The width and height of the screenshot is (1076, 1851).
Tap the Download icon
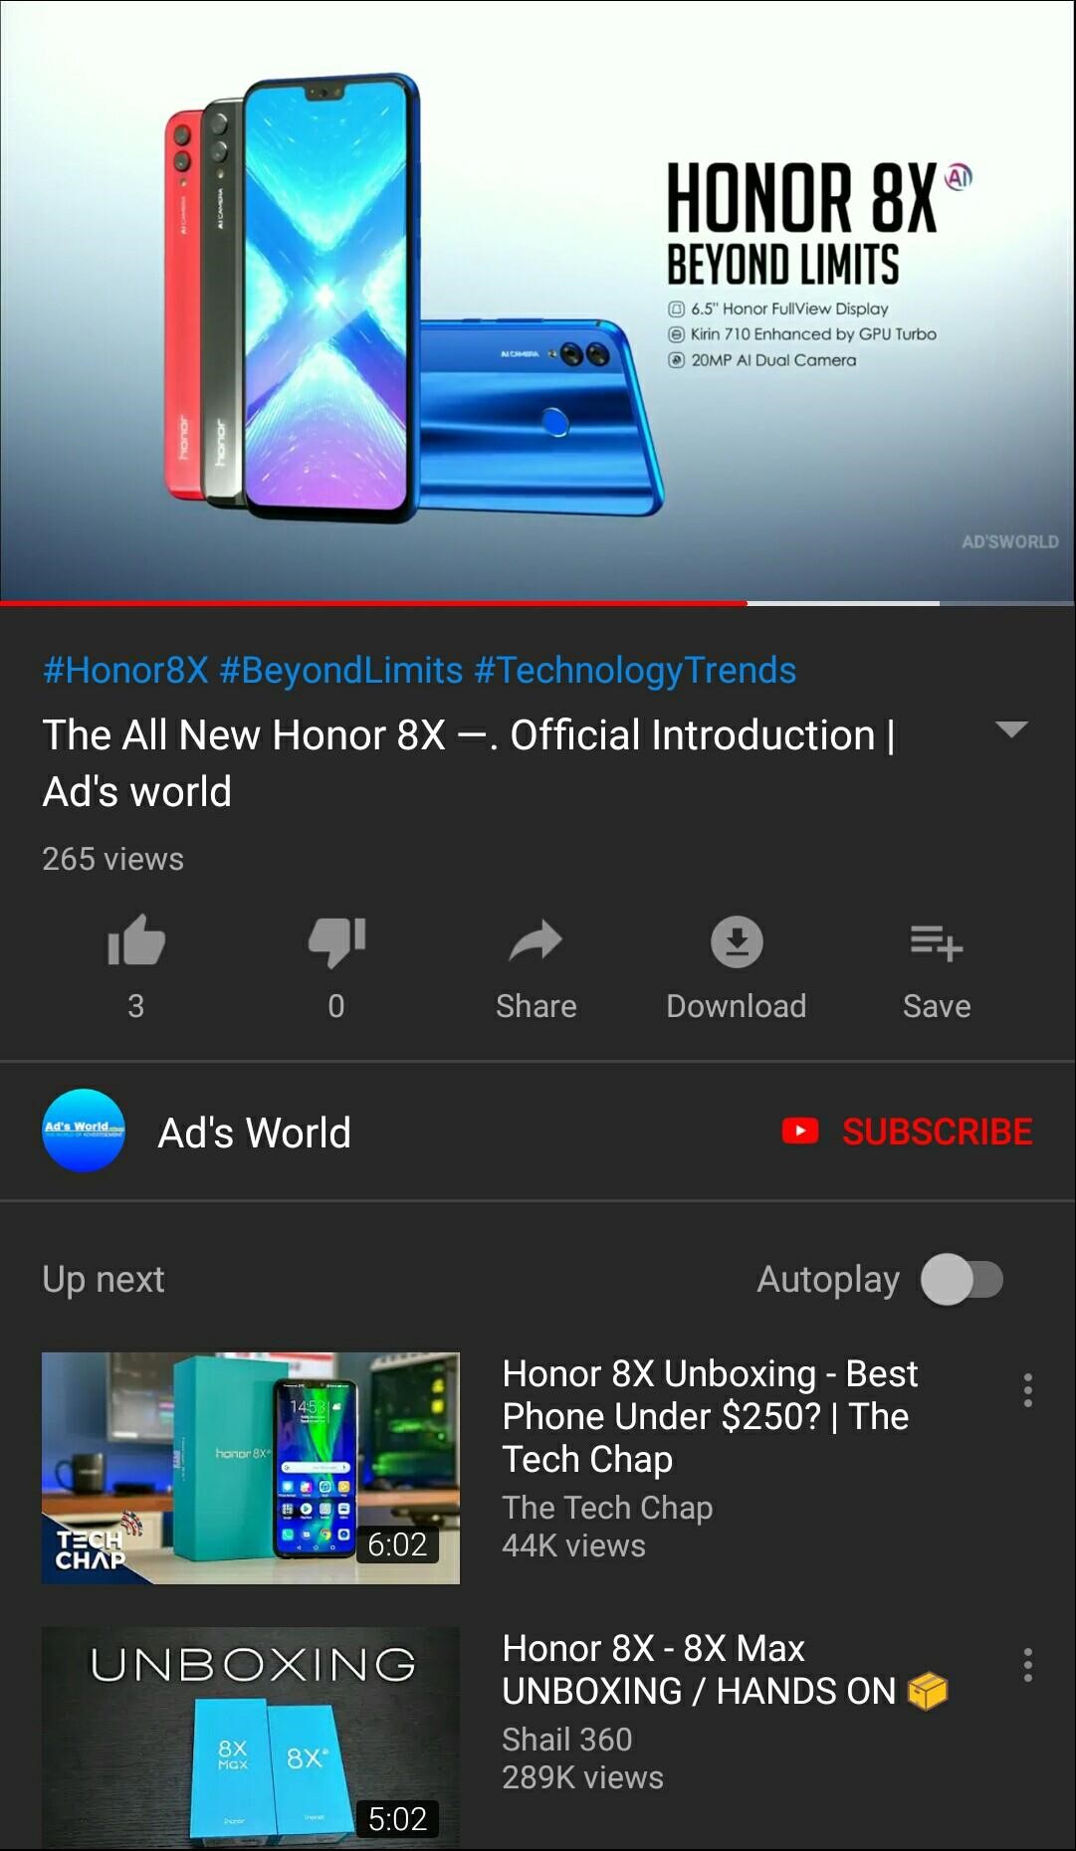pyautogui.click(x=737, y=941)
